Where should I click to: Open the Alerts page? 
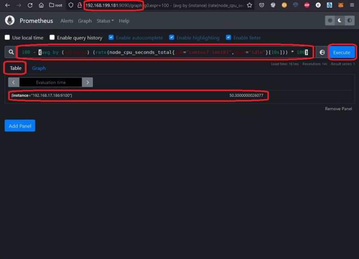coord(66,21)
